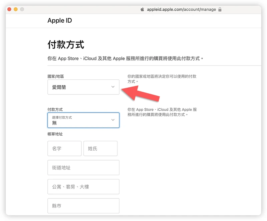
Task: Click the Apple ID header text
Action: click(60, 20)
